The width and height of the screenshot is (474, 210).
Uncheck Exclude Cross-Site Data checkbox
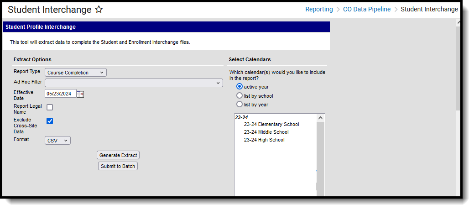tap(50, 121)
